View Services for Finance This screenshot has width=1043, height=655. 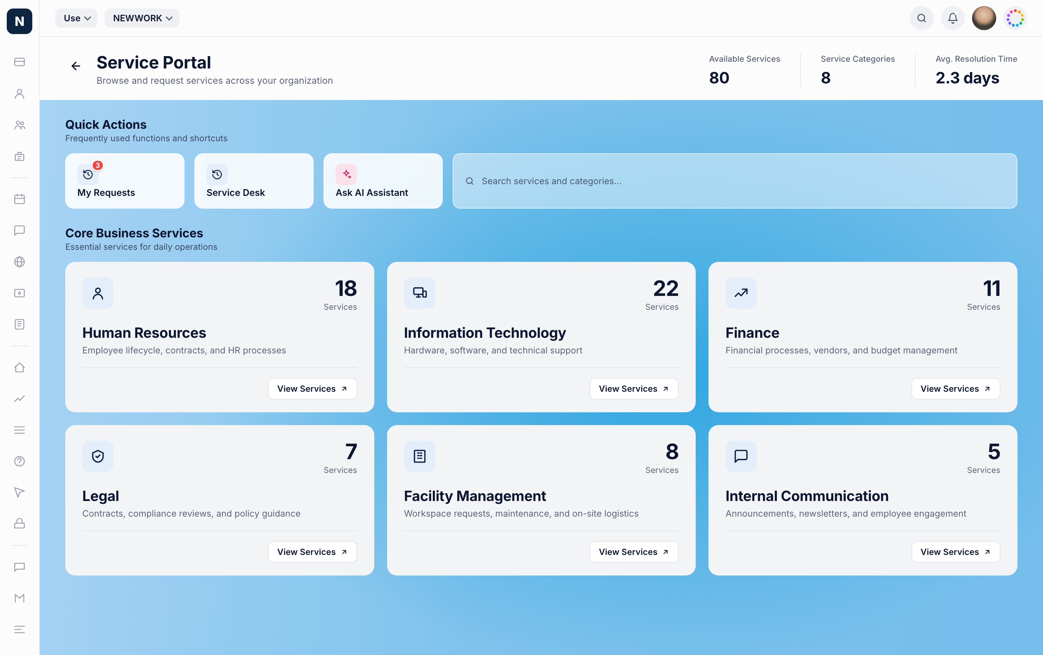[955, 389]
